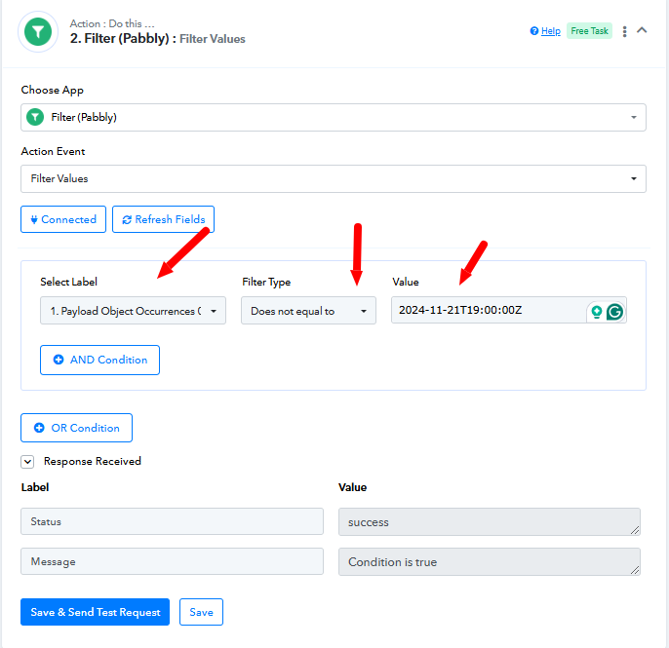Click the green Filter funnel step icon
The width and height of the screenshot is (669, 648).
click(38, 32)
